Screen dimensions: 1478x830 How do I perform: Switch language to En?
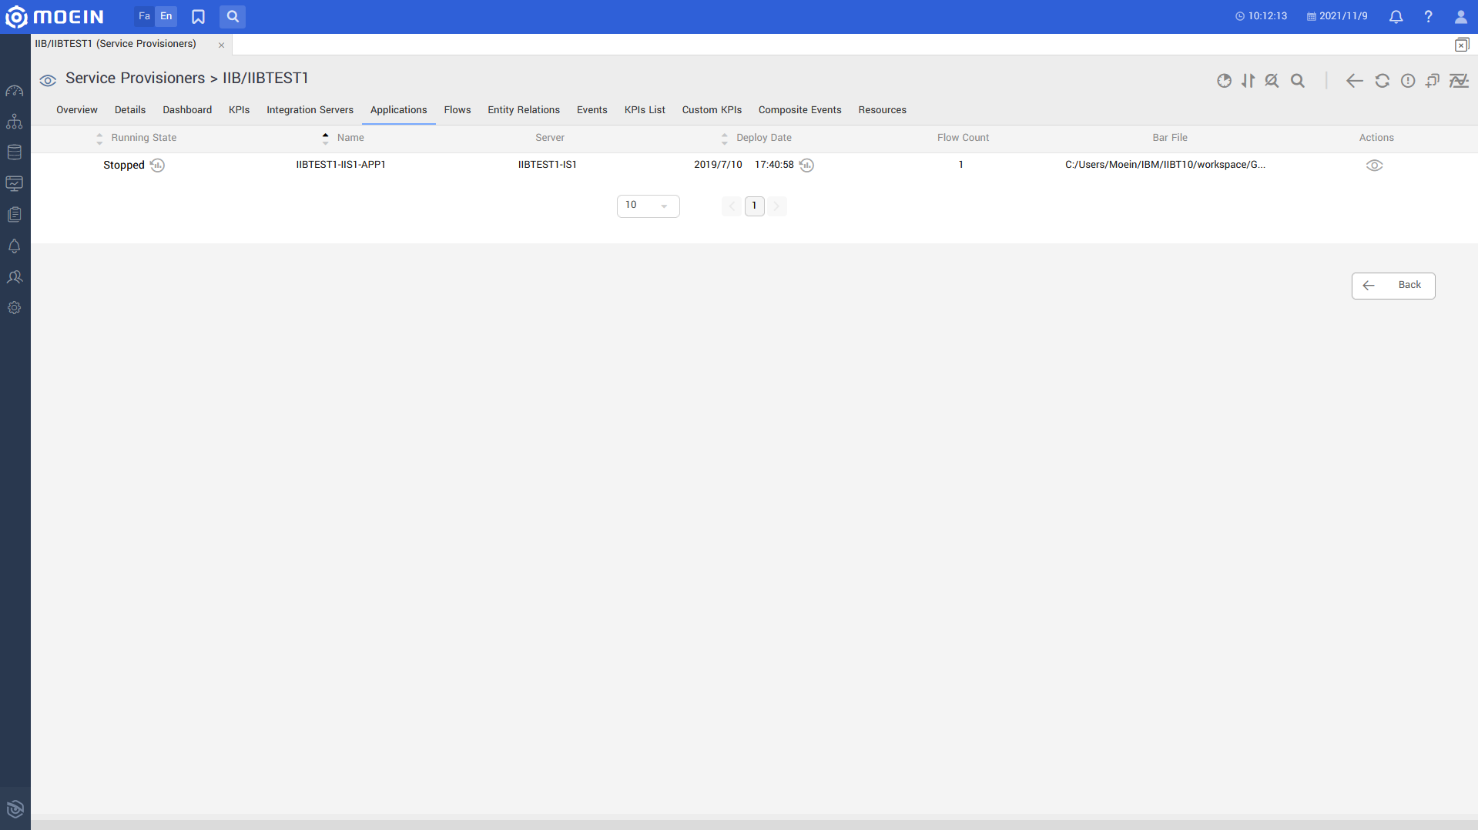tap(166, 16)
